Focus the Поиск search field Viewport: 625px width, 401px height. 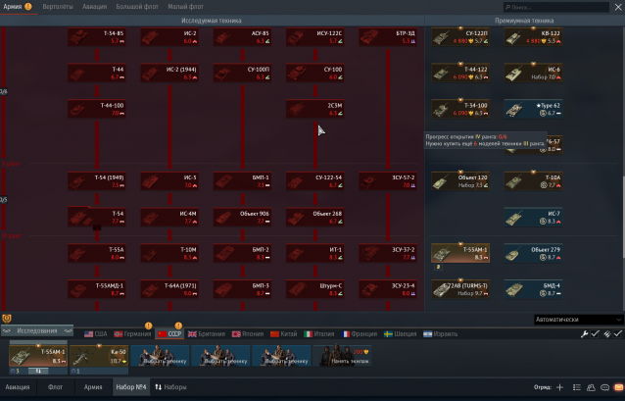click(556, 7)
